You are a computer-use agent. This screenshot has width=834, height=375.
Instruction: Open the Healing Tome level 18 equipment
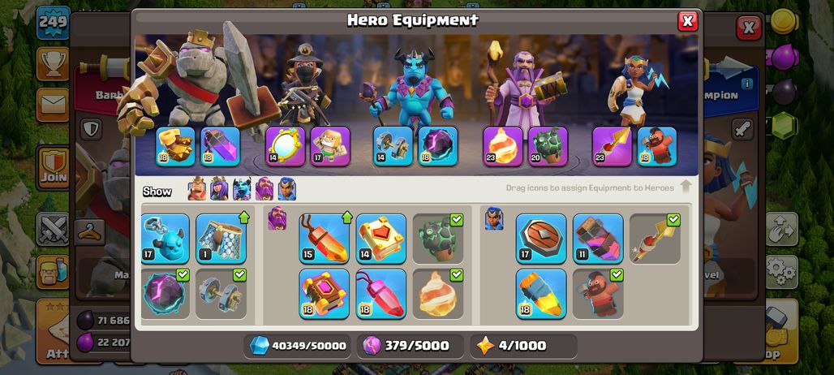(324, 294)
